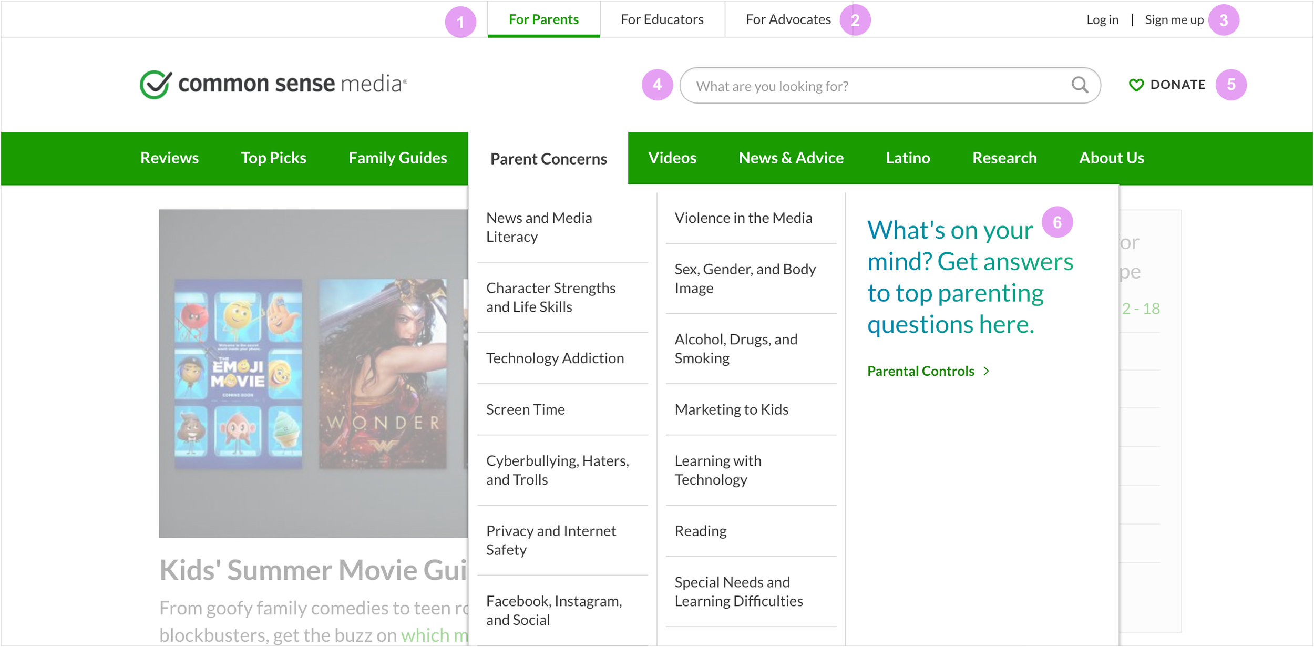The image size is (1314, 647).
Task: Open the Emoji Movie poster thumbnail
Action: (238, 374)
